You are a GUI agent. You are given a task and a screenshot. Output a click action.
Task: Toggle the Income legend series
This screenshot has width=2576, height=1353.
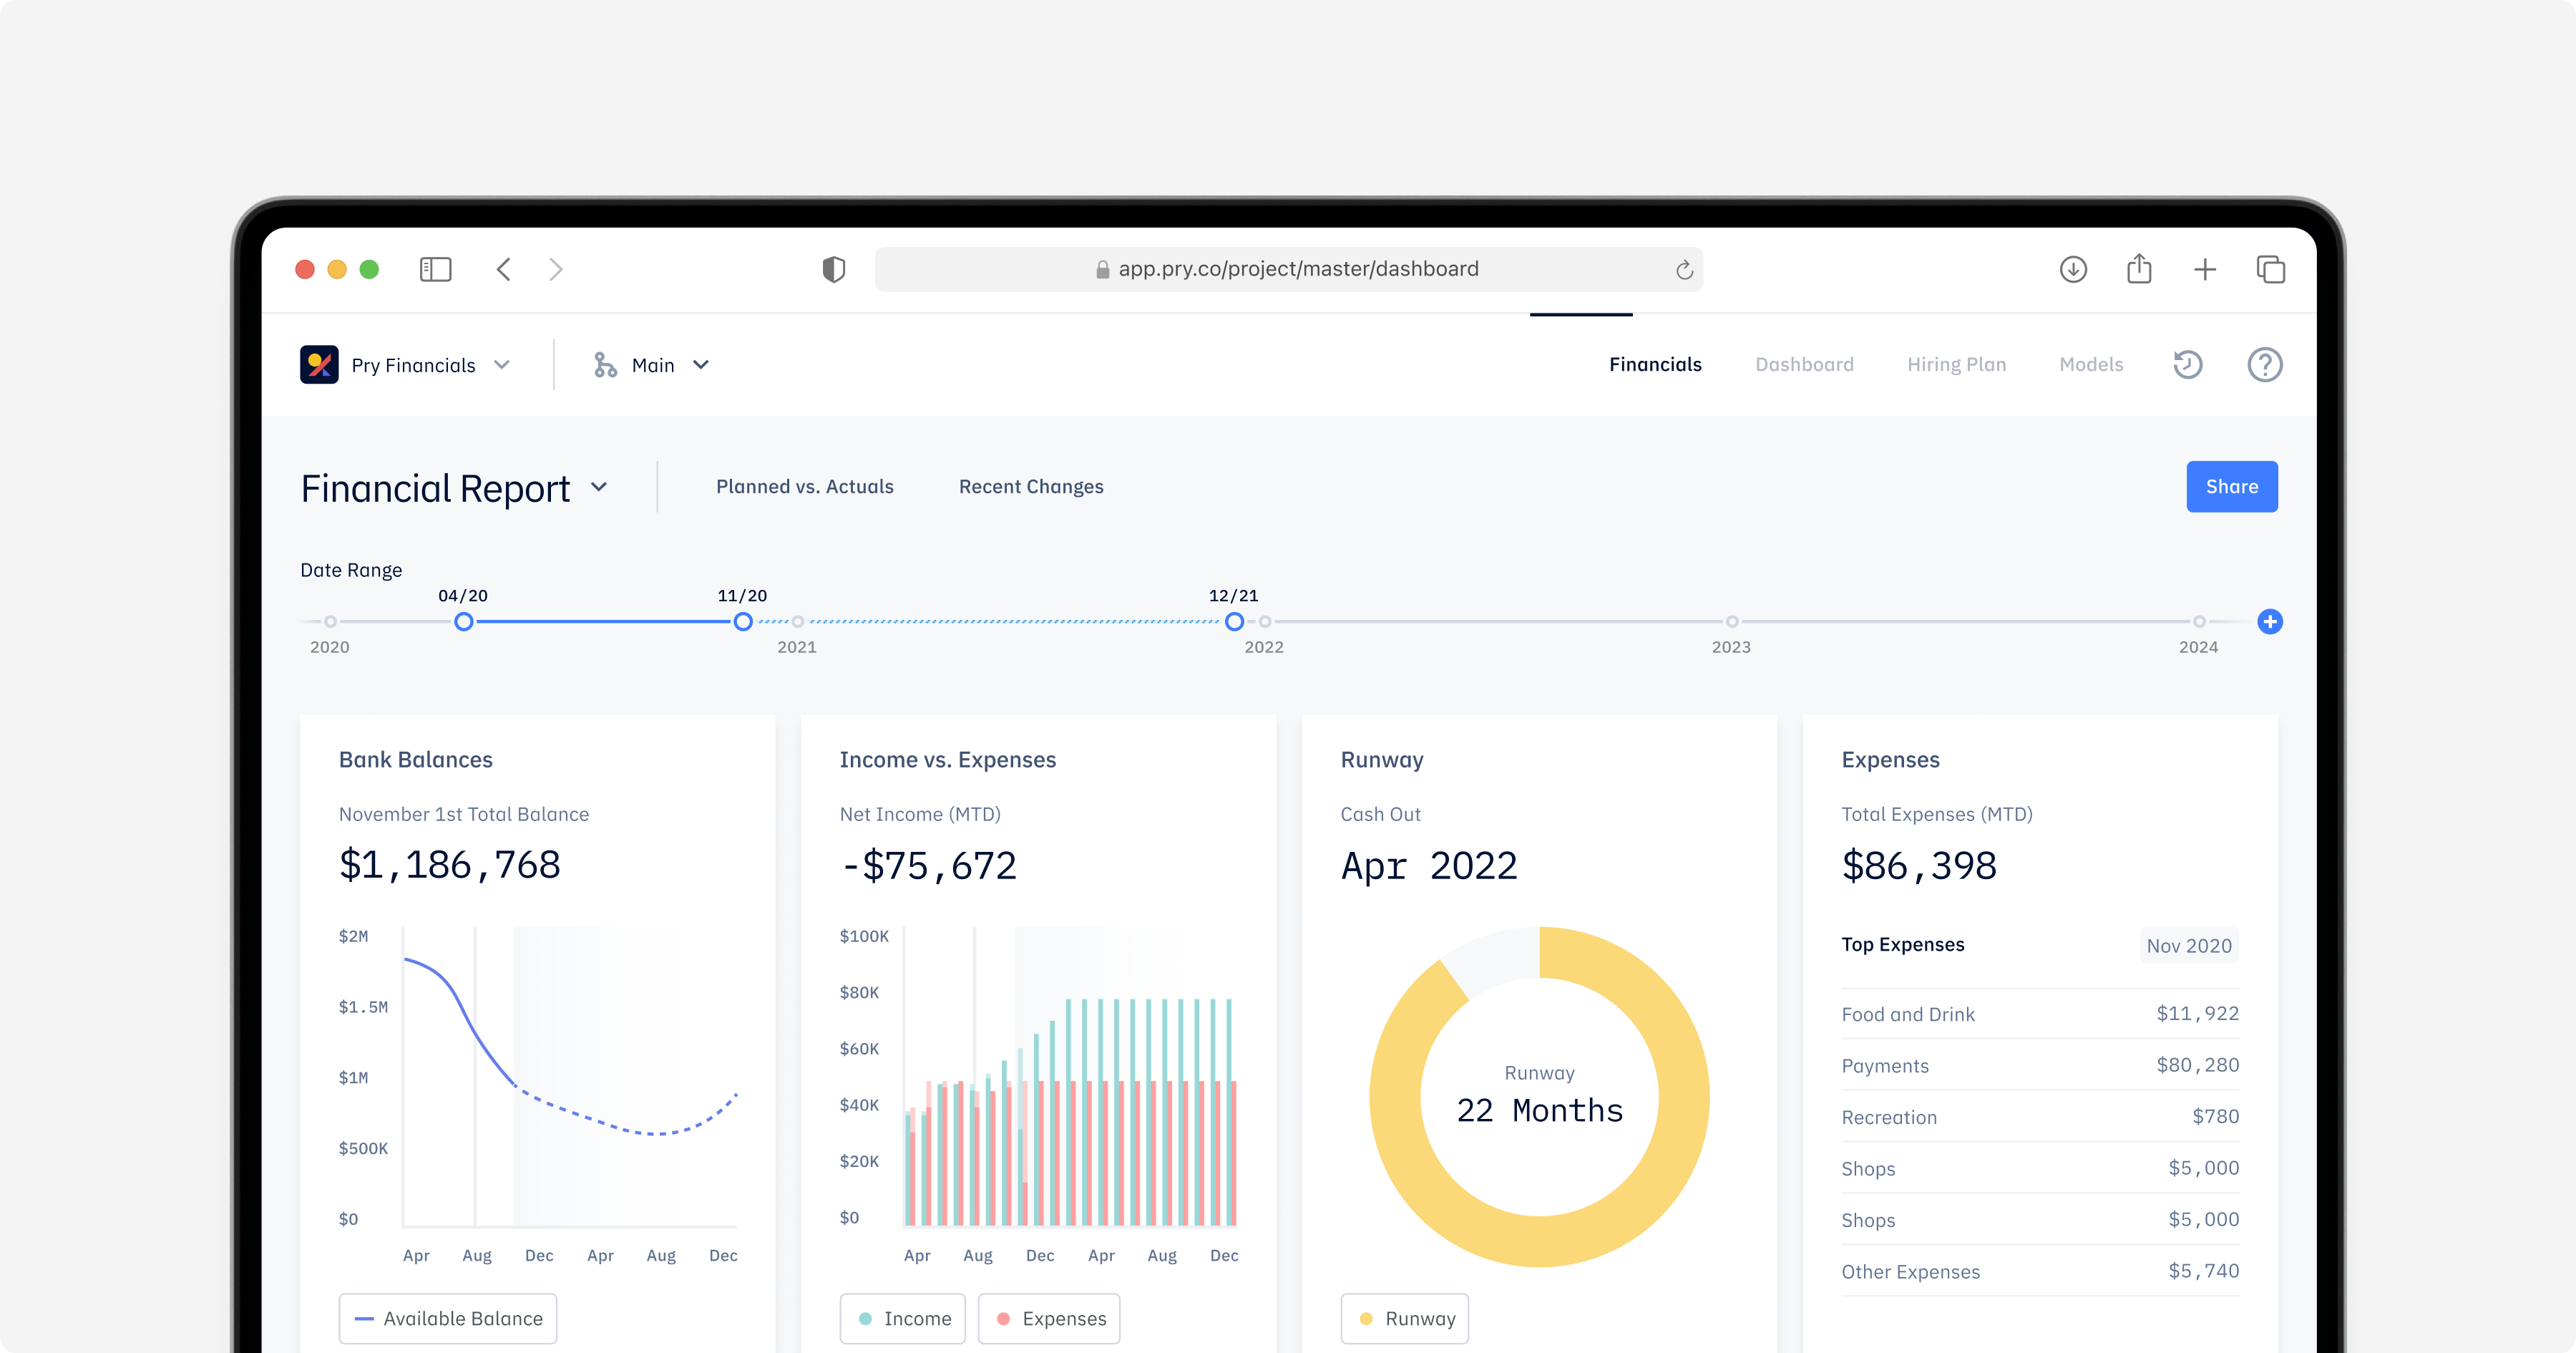(903, 1318)
